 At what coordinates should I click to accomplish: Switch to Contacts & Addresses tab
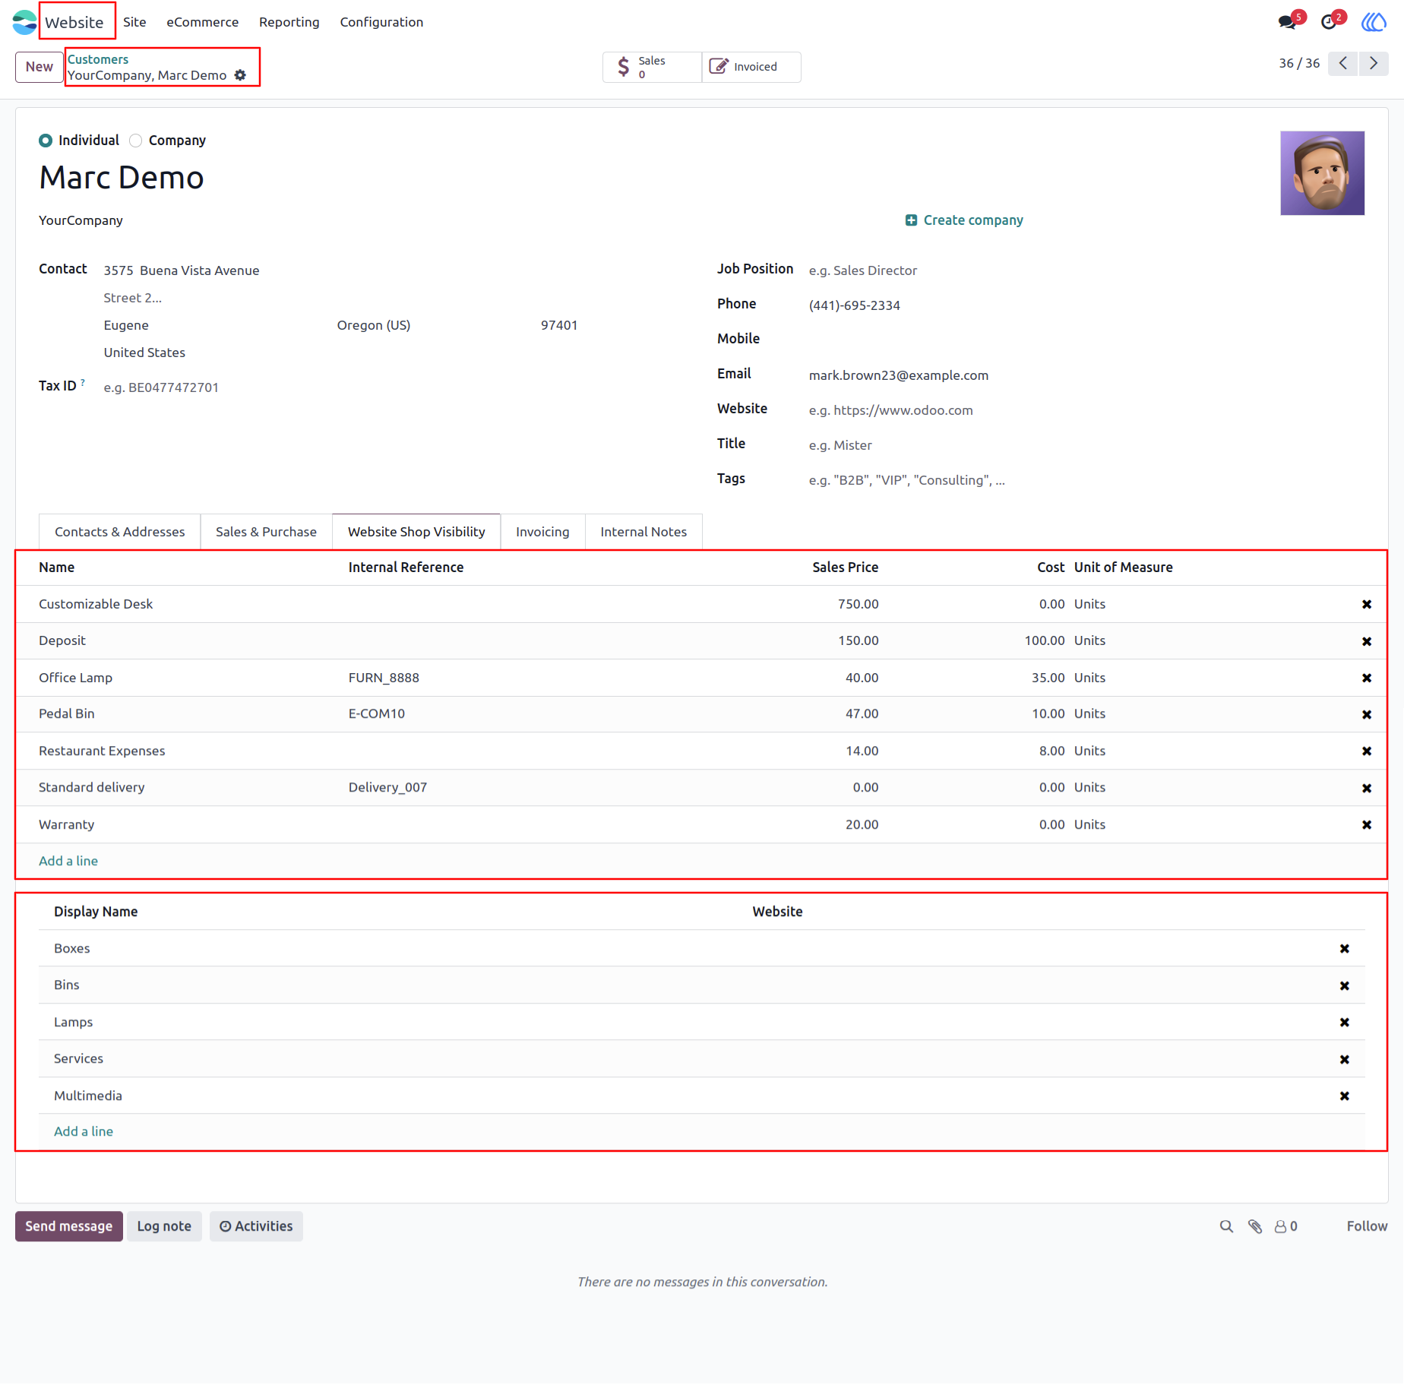pos(120,532)
